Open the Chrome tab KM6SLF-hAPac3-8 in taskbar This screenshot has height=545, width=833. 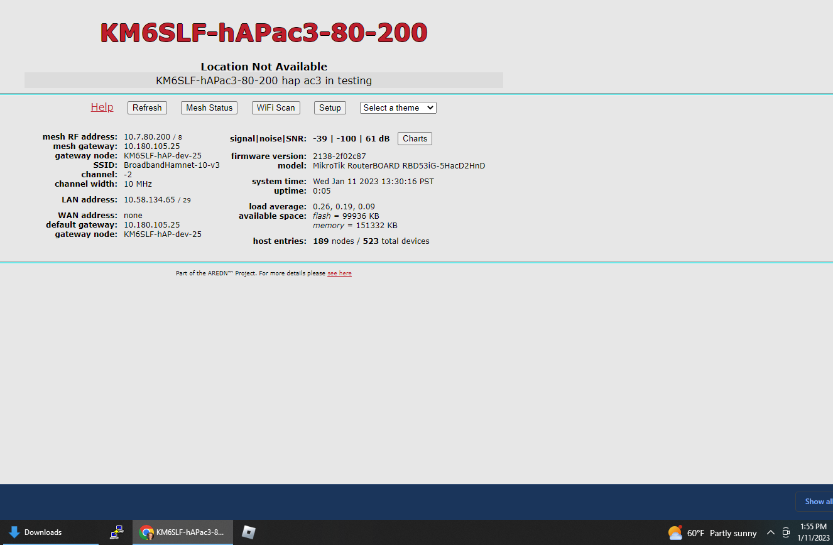tap(183, 532)
